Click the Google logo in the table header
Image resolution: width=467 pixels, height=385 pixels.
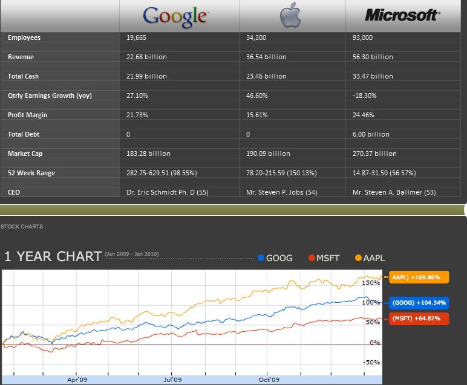coord(175,16)
